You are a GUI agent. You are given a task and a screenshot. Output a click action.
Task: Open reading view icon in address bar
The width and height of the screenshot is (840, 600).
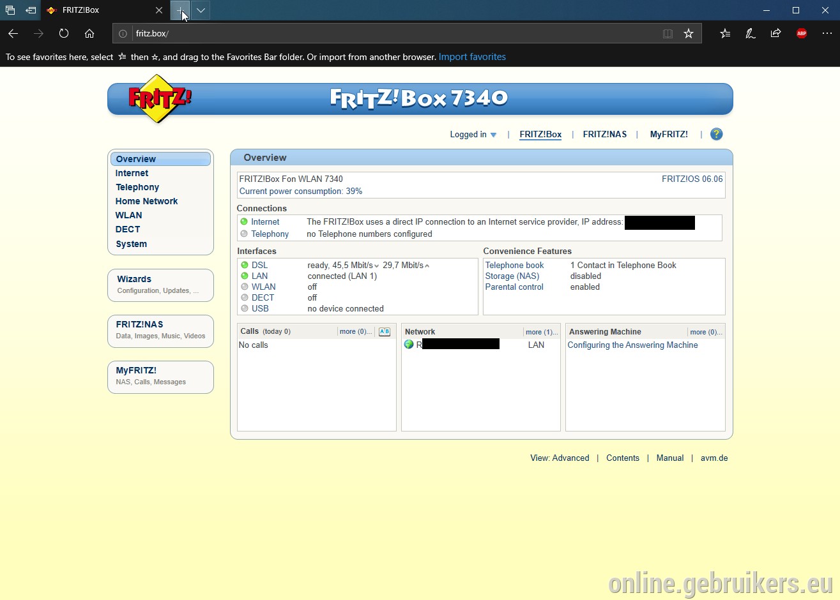[668, 34]
